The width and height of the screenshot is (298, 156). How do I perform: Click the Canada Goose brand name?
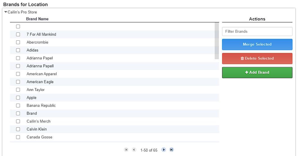(39, 137)
